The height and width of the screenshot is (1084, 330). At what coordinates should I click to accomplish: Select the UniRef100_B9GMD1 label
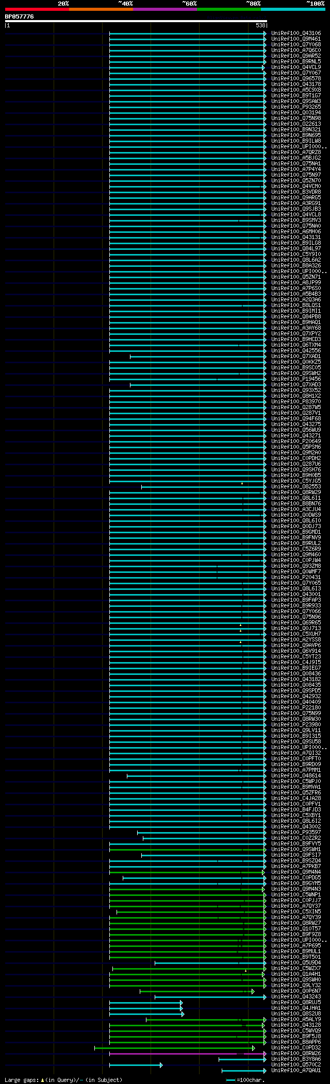tap(296, 532)
